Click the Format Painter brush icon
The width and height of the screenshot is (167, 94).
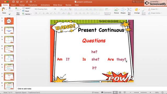(x=10, y=14)
